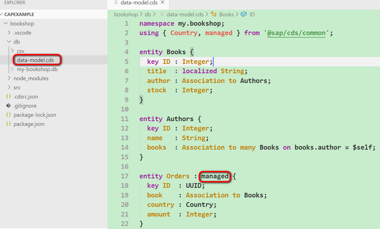Click 'Country' in the using statement
This screenshot has height=229, width=380.
click(184, 33)
